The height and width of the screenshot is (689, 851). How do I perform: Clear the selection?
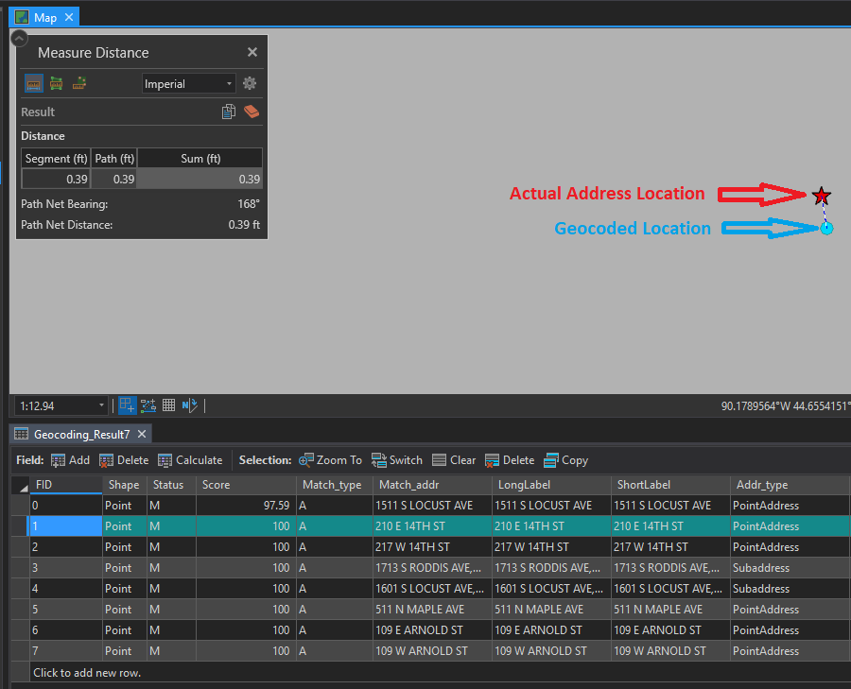click(x=454, y=460)
